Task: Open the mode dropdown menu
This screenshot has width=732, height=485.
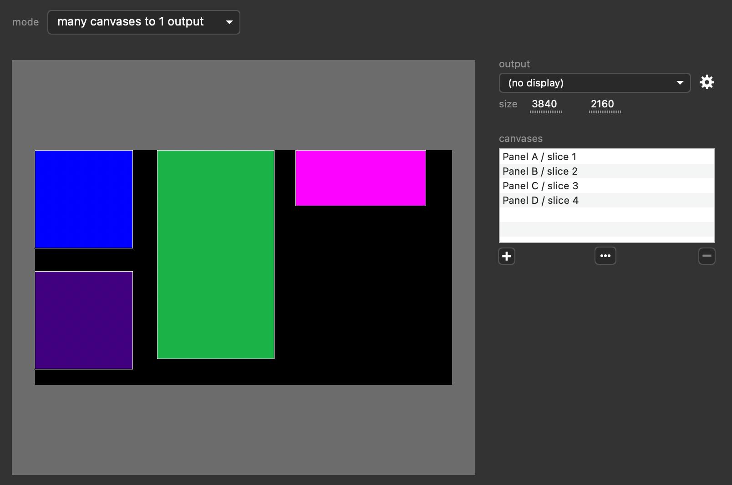Action: click(143, 22)
